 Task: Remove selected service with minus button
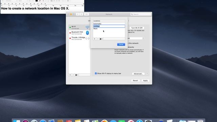point(73,75)
